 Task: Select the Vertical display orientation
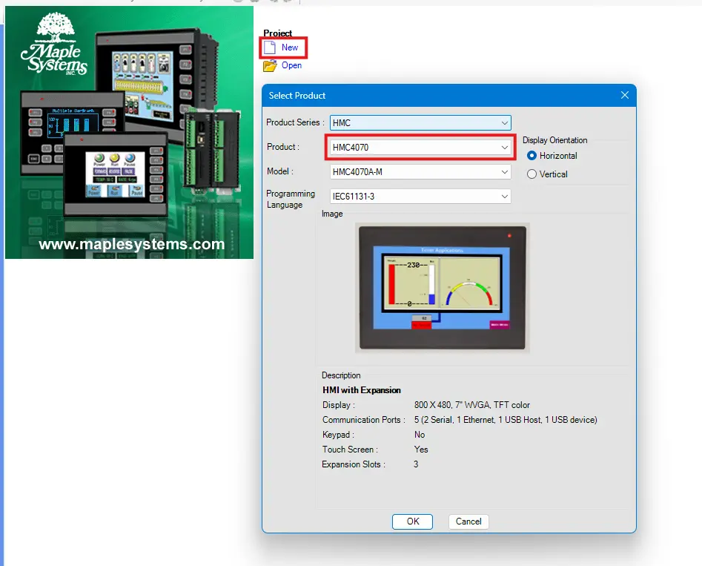532,174
